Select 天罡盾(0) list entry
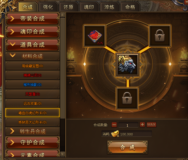 (33, 94)
